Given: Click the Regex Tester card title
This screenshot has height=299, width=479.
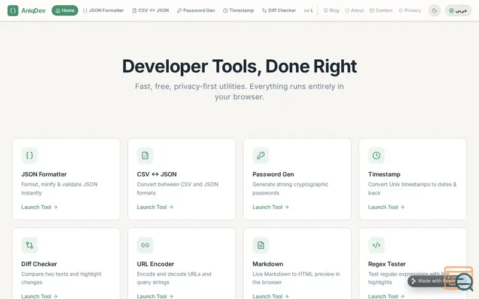Looking at the screenshot, I should click(387, 264).
